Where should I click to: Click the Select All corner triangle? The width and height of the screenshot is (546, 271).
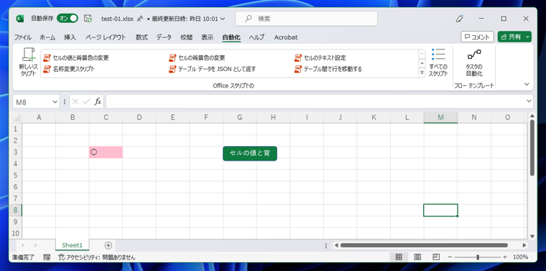(17, 118)
